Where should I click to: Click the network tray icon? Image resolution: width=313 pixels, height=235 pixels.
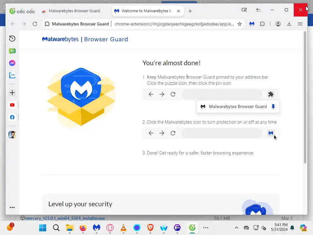256,228
